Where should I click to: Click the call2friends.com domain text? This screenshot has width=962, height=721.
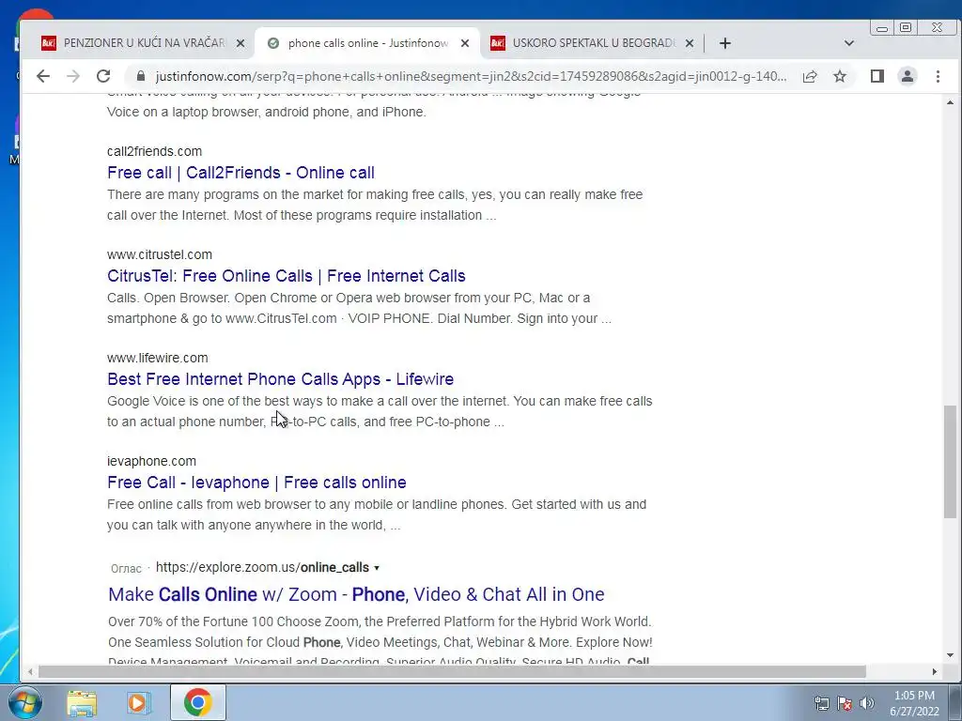[155, 151]
